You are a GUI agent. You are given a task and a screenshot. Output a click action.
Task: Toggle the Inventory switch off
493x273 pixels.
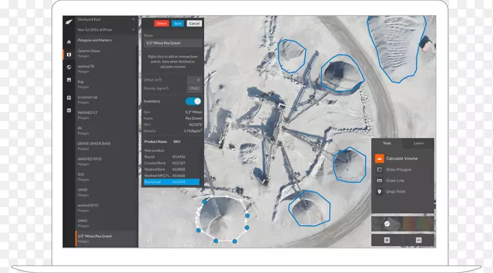tap(193, 101)
